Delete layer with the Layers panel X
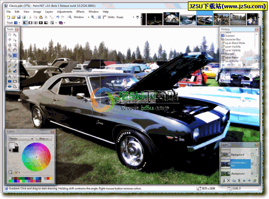The image size is (269, 199). point(229,181)
